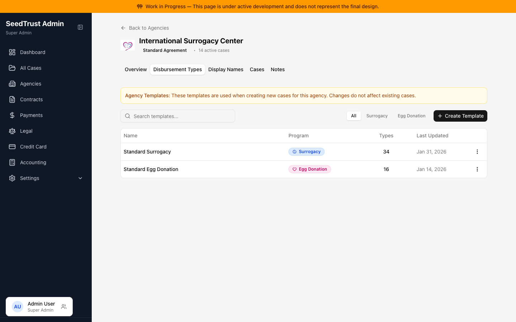The height and width of the screenshot is (322, 516).
Task: Select the Disbursement Types tab
Action: tap(178, 69)
